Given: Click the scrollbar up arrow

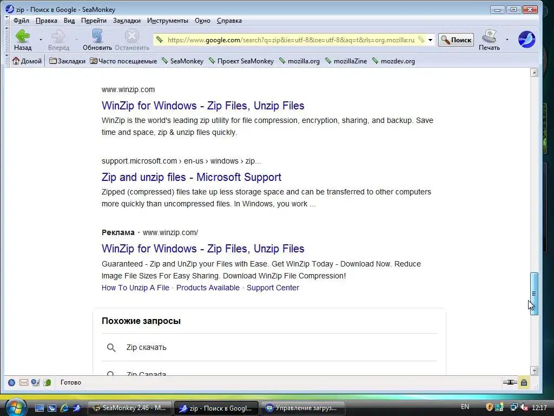Looking at the screenshot, I should coord(534,73).
